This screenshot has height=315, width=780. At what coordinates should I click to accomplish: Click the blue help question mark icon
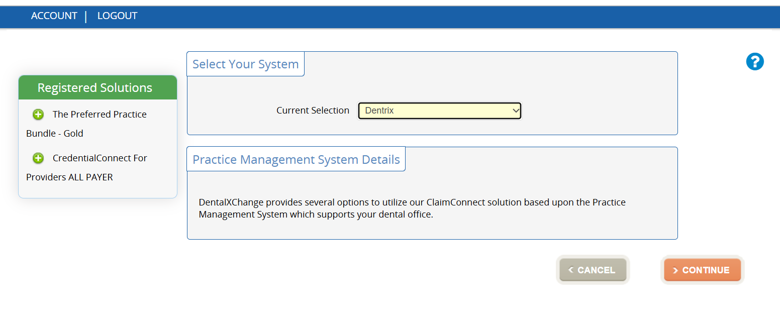pyautogui.click(x=755, y=62)
